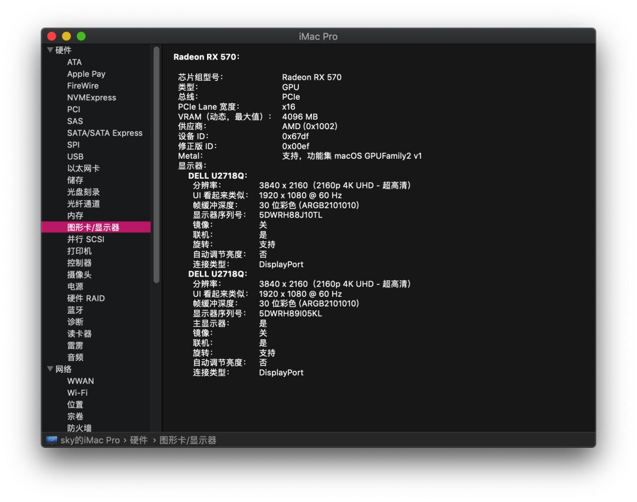Viewport: 637px width, 502px height.
Task: Select 摄像头 in the sidebar
Action: coord(79,274)
